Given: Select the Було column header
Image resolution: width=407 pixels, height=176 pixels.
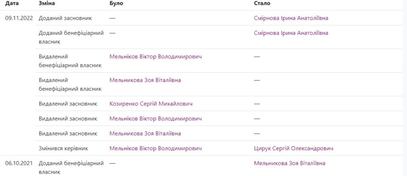Looking at the screenshot, I should pos(116,3).
